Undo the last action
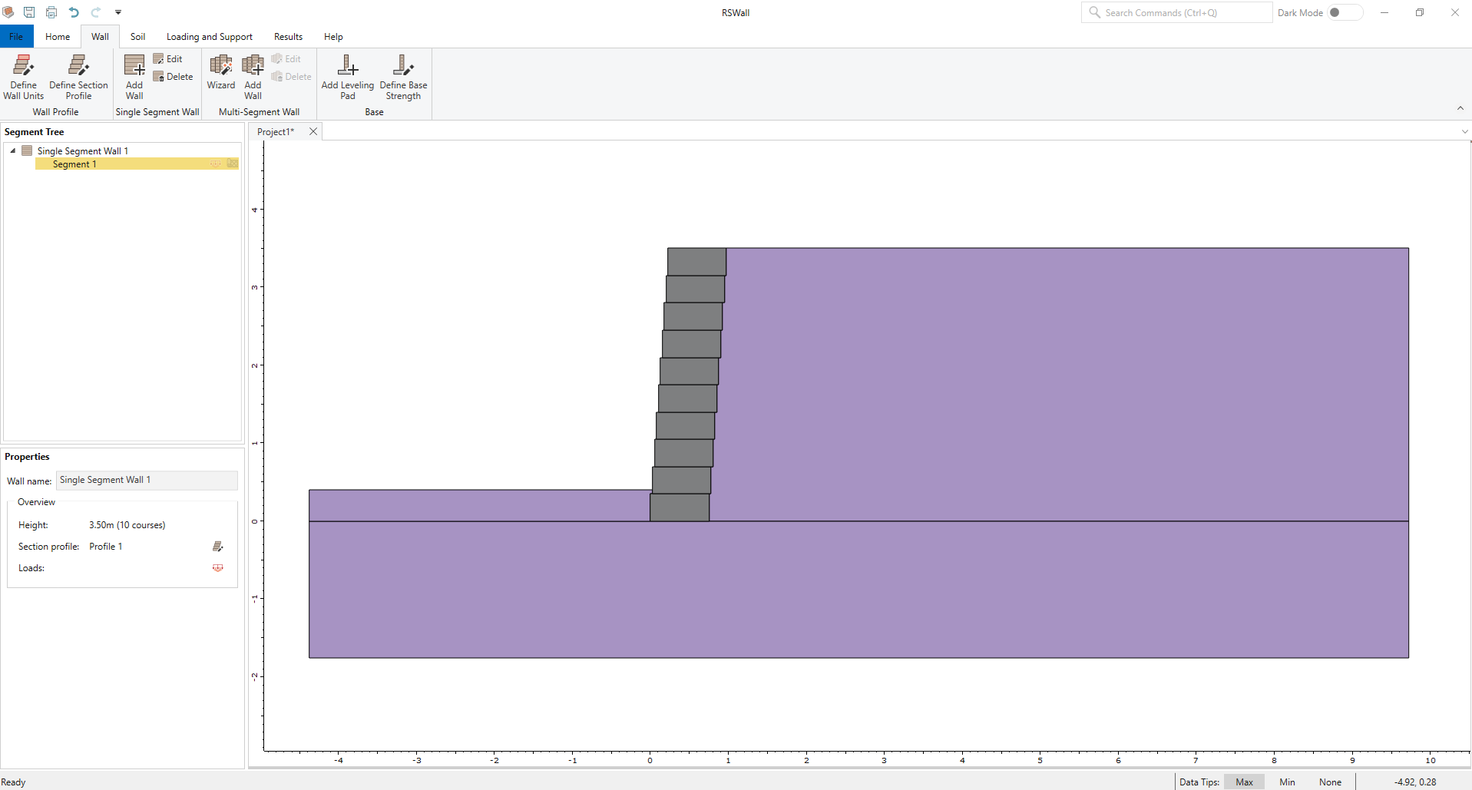This screenshot has width=1472, height=790. click(74, 12)
